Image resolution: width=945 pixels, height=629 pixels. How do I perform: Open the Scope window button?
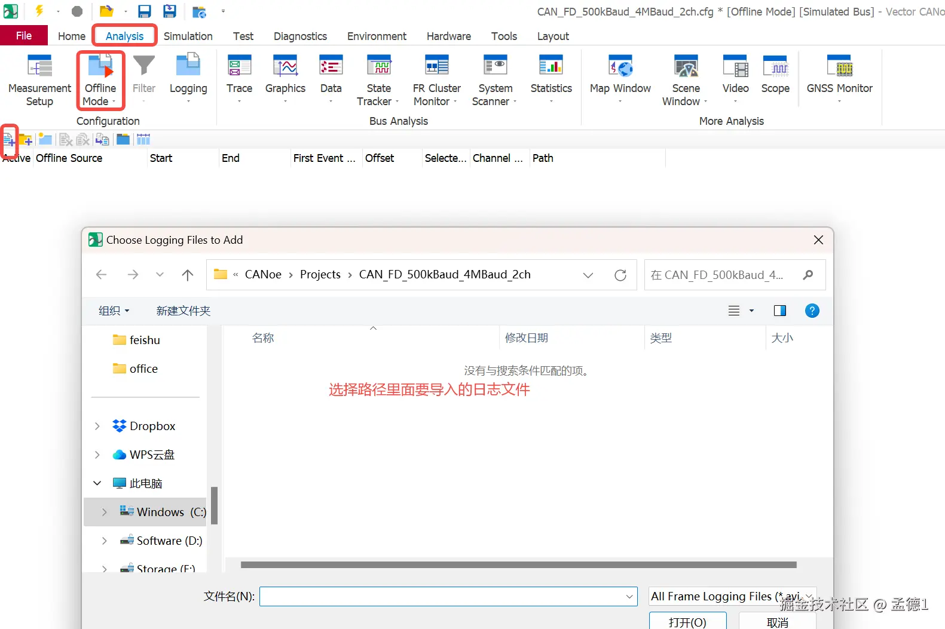coord(775,75)
